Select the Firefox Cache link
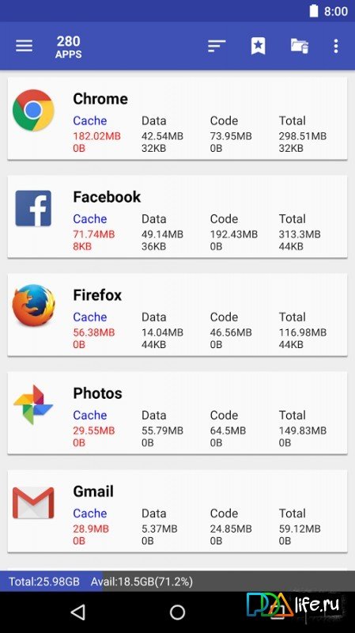This screenshot has width=355, height=633. pyautogui.click(x=90, y=317)
